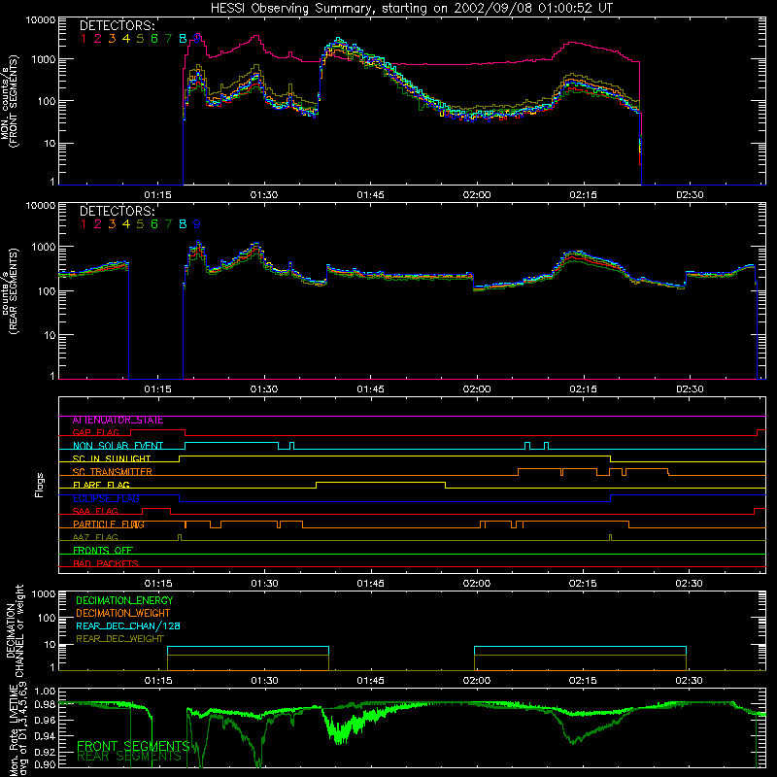The height and width of the screenshot is (777, 777).
Task: Select detector 6 legend number in rear segments panel
Action: [x=154, y=224]
